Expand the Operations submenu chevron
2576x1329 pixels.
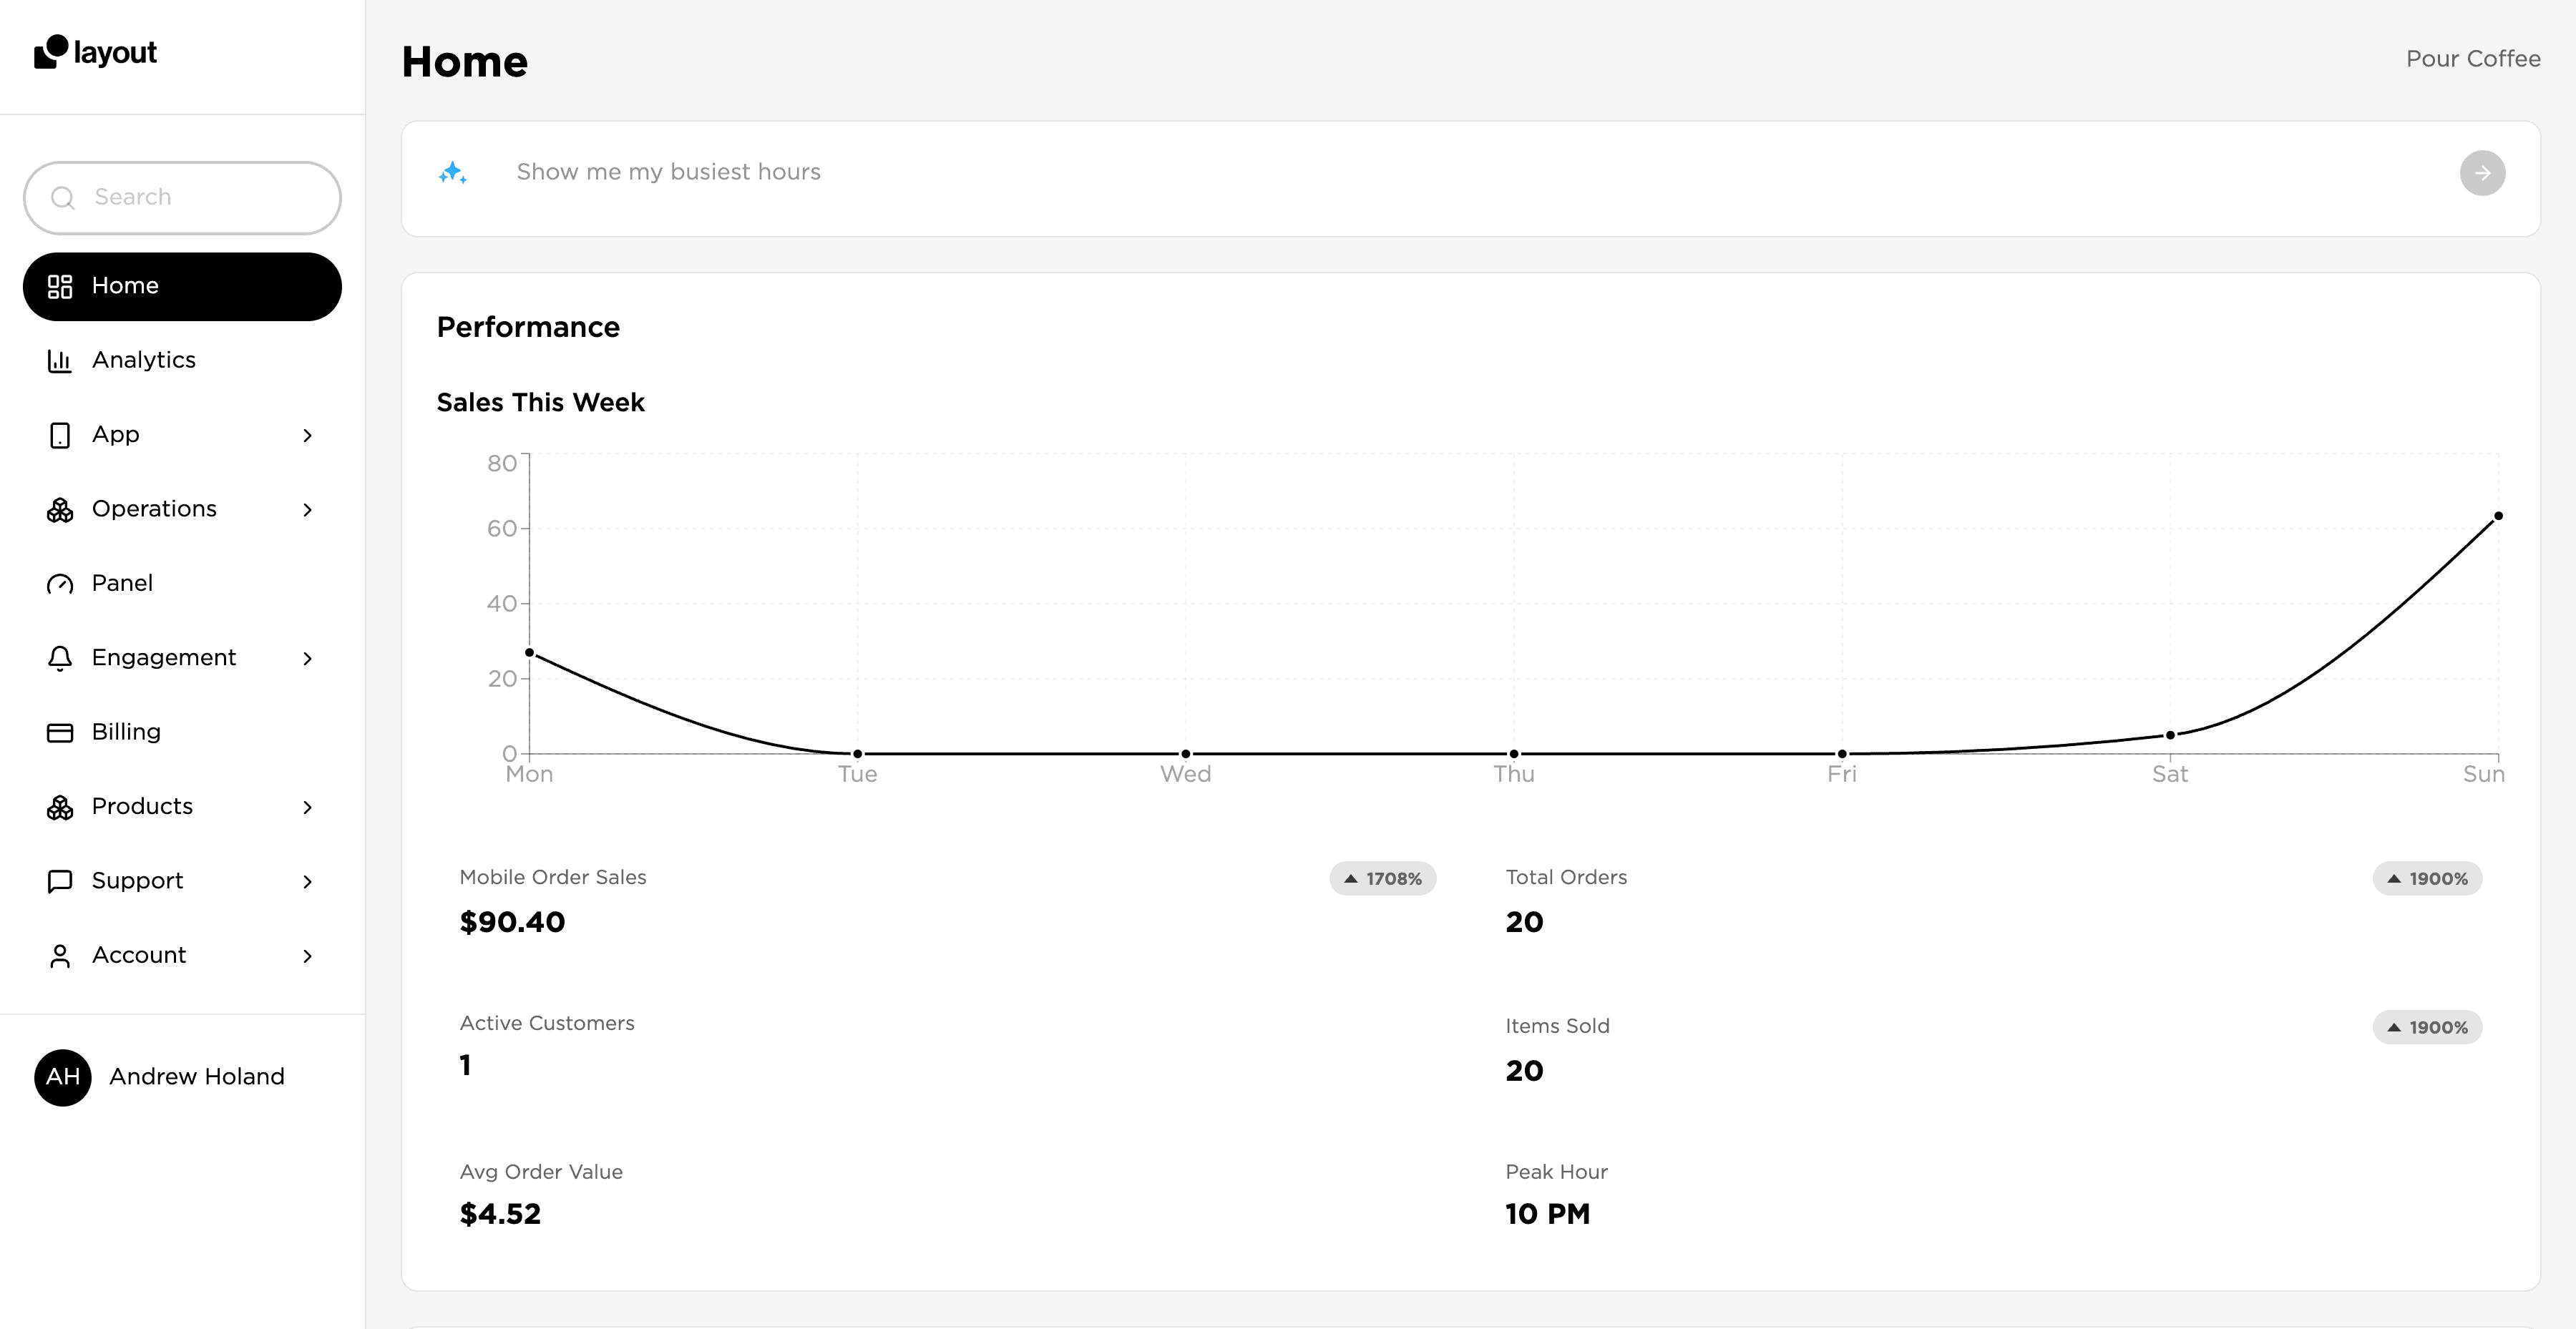pyautogui.click(x=307, y=509)
